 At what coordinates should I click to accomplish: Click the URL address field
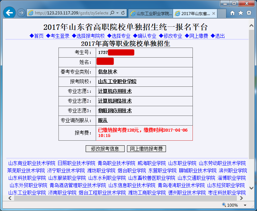pos(71,13)
